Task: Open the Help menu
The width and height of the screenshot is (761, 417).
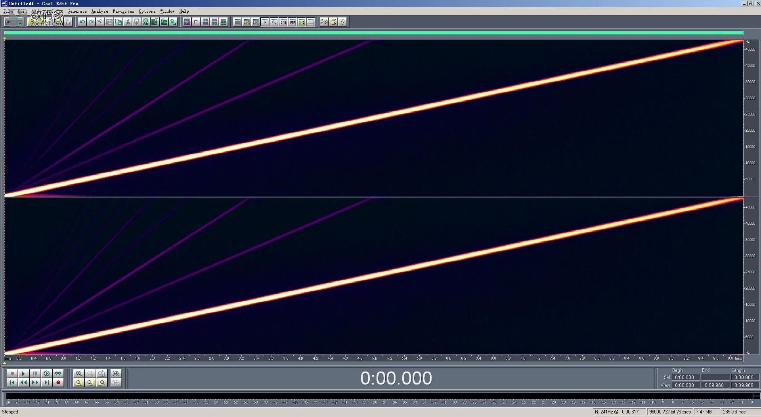Action: pos(184,11)
